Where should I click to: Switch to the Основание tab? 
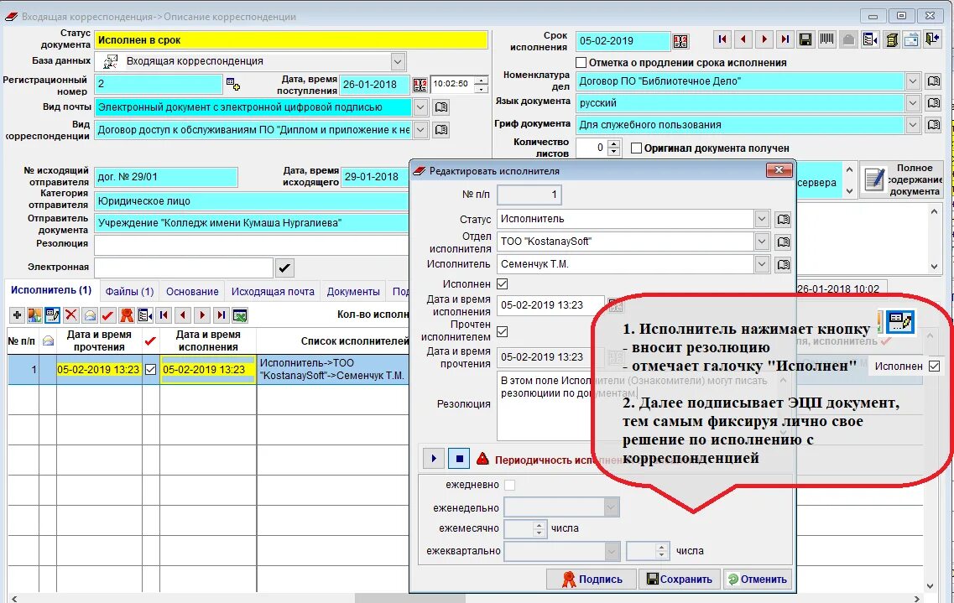(x=192, y=291)
